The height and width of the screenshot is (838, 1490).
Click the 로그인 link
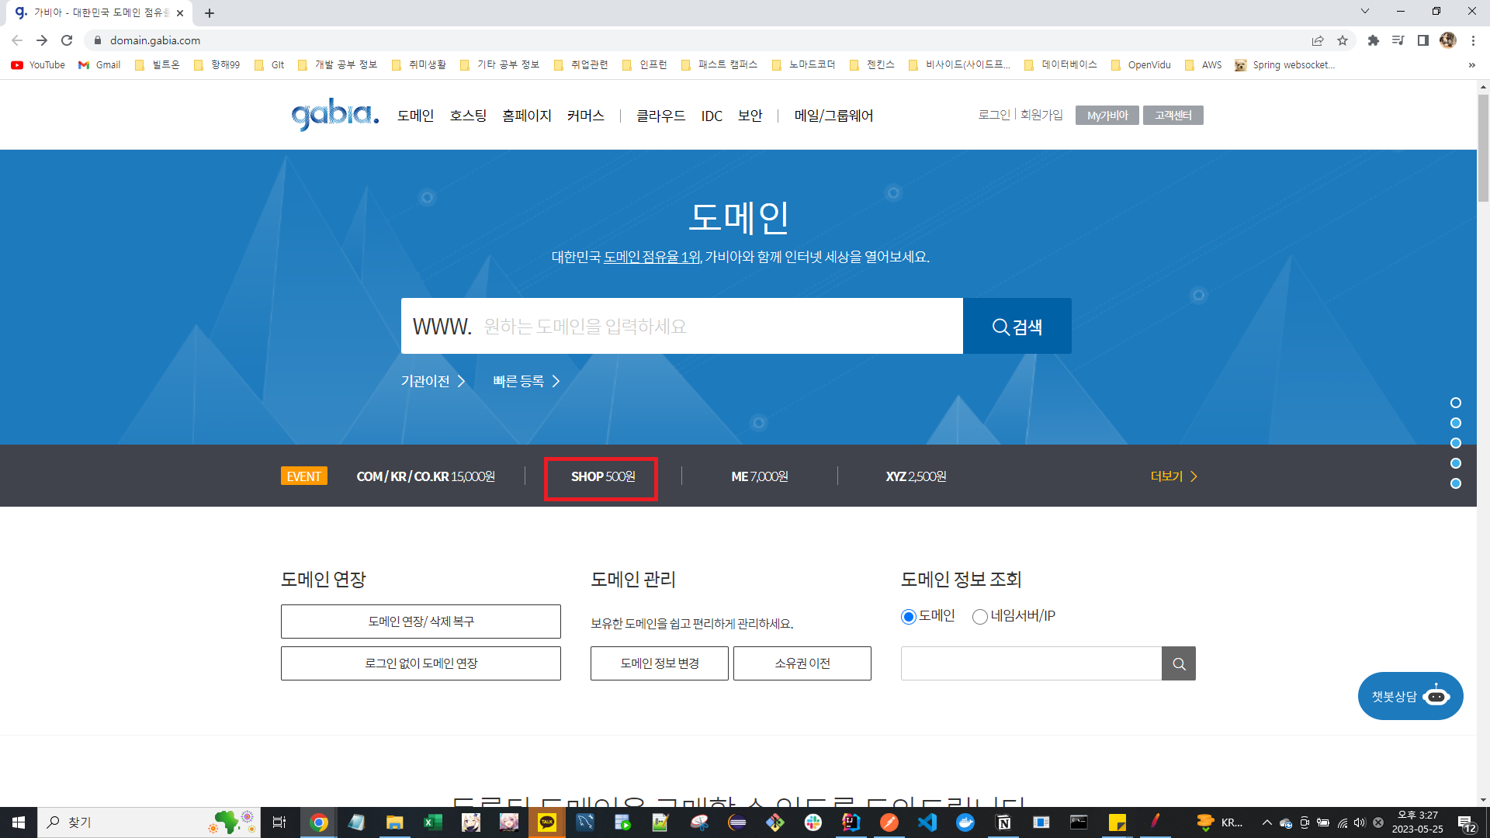[x=994, y=115]
